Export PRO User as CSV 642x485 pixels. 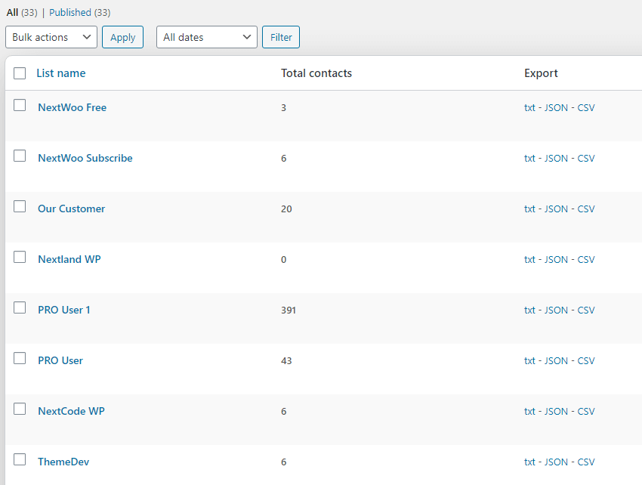[586, 361]
